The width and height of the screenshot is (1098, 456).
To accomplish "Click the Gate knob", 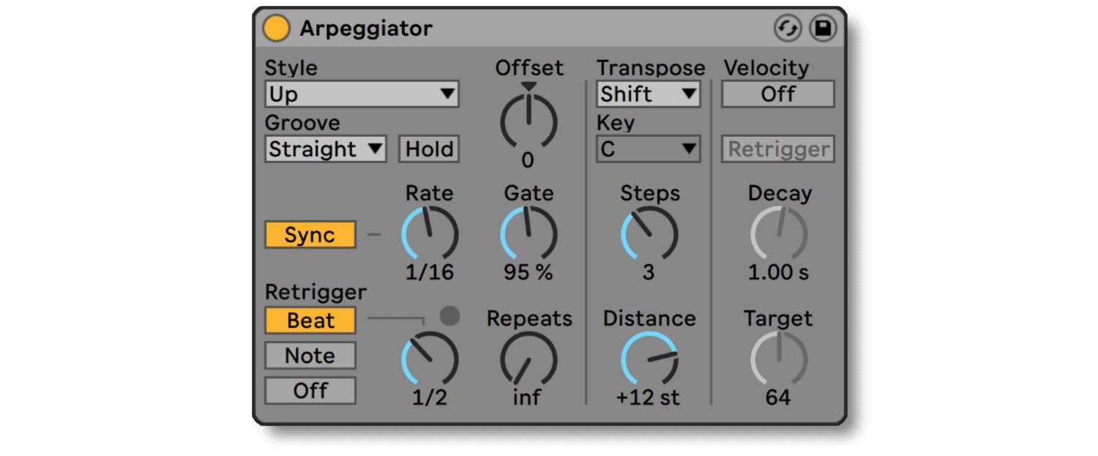I will click(529, 235).
